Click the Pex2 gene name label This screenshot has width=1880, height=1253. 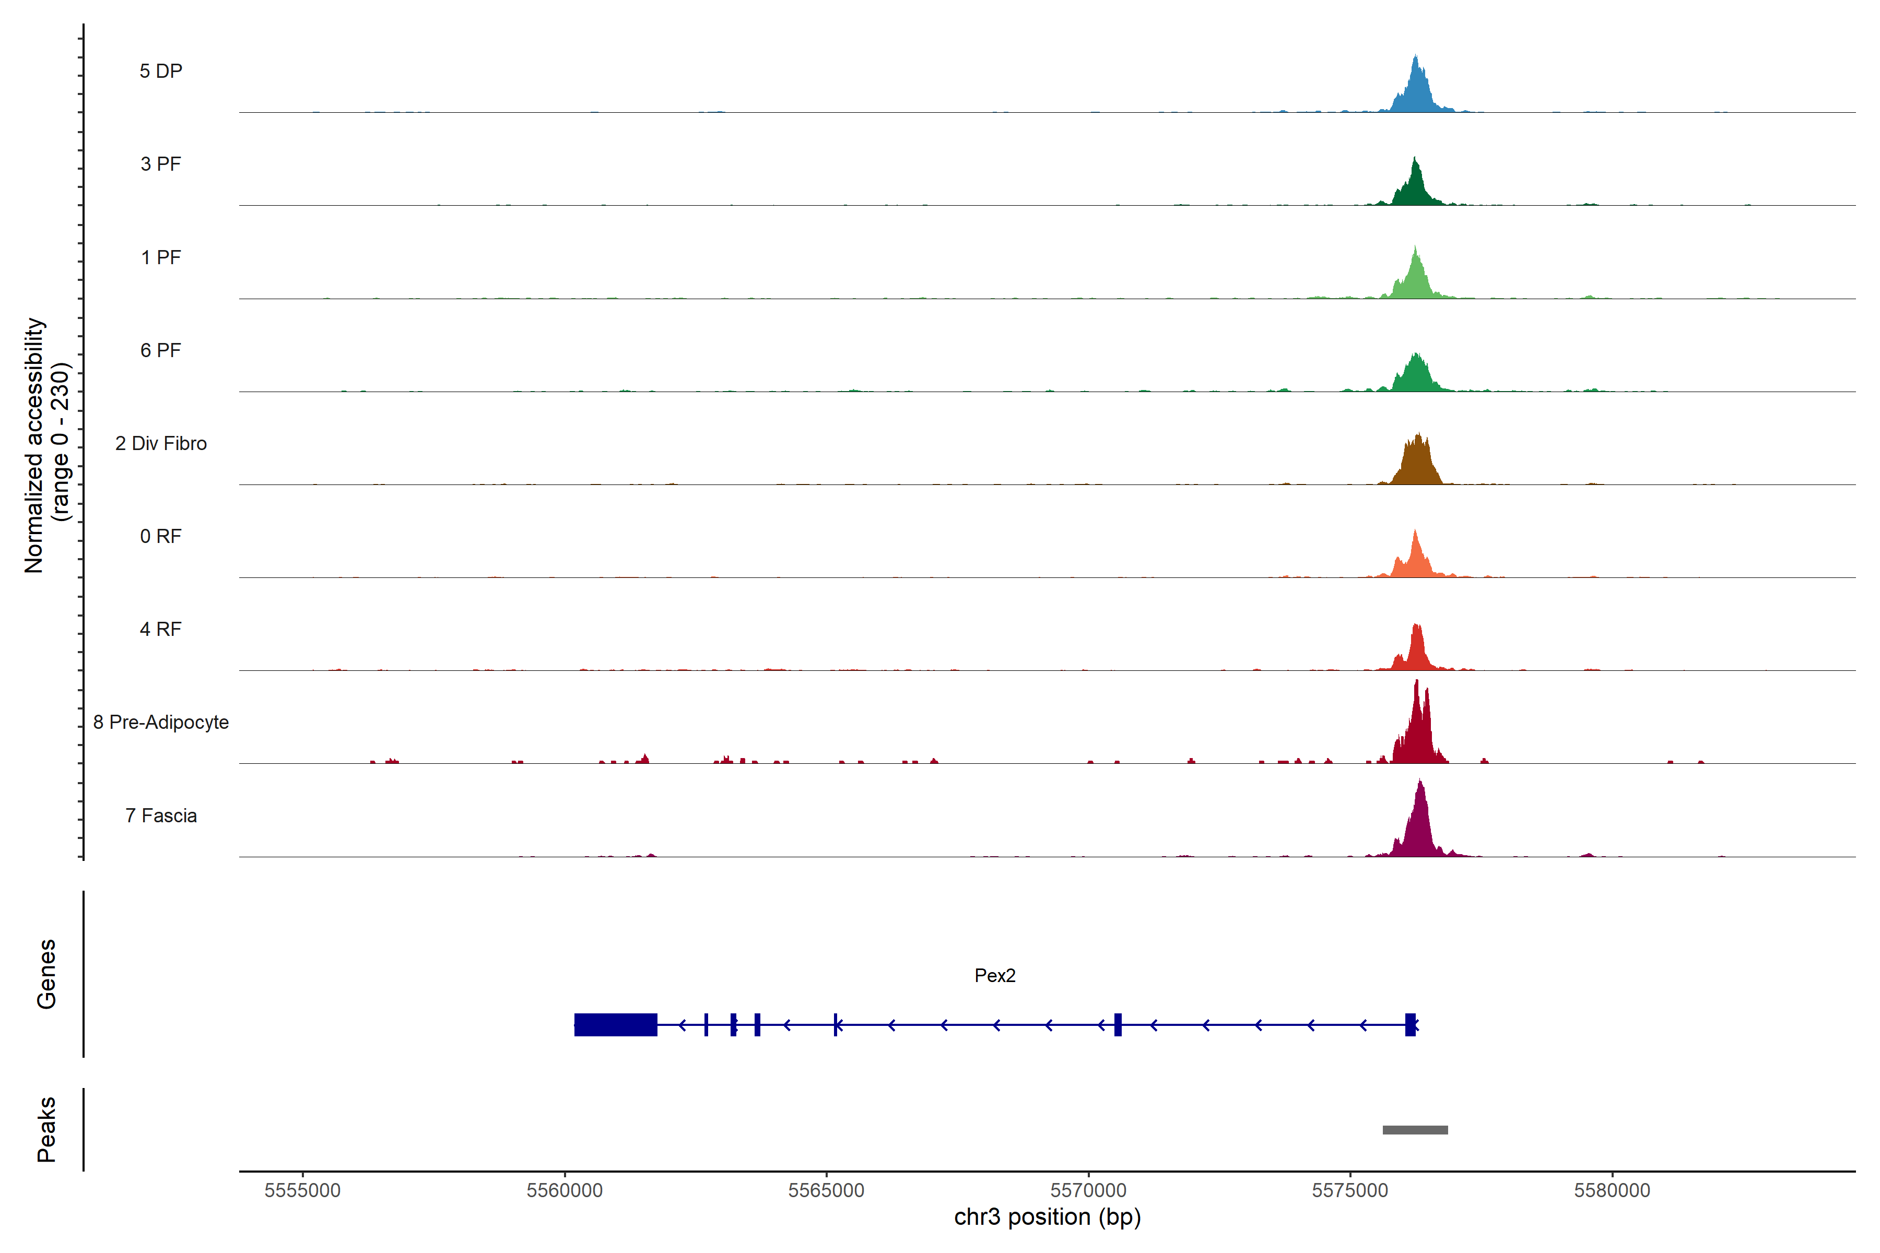tap(994, 975)
